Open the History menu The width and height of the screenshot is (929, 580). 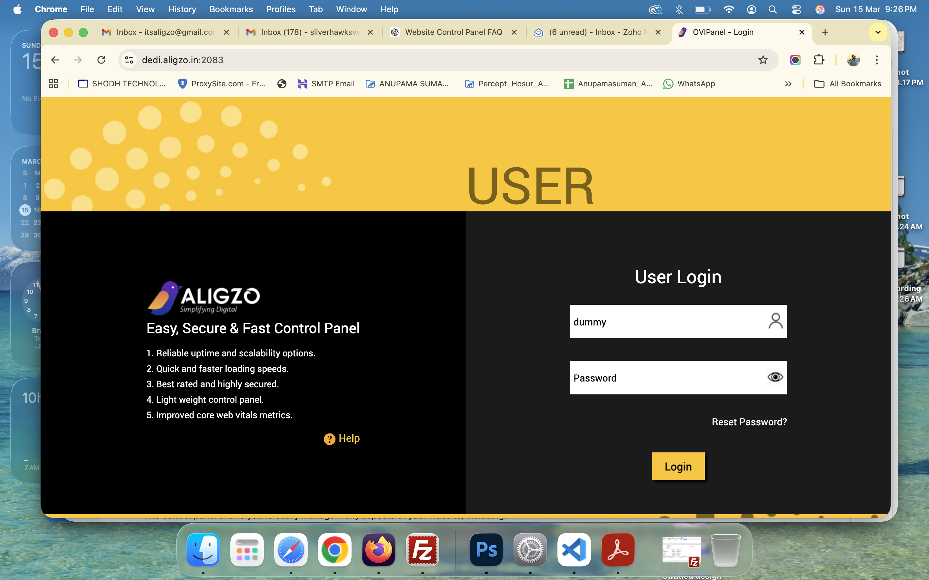click(x=182, y=9)
